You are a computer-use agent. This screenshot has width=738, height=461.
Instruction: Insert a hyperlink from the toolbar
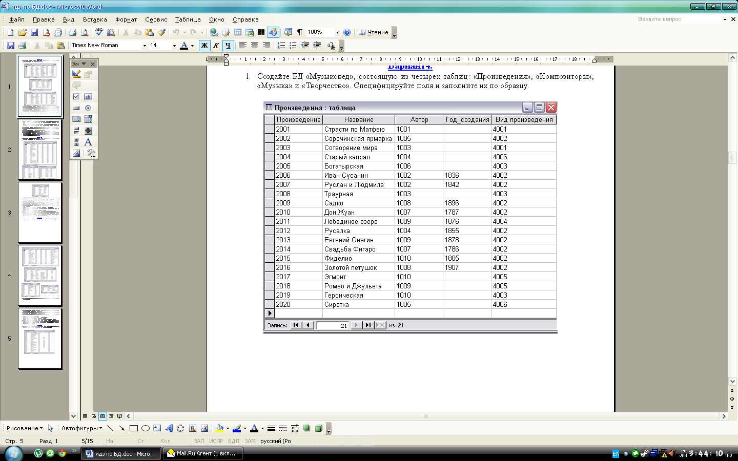214,32
